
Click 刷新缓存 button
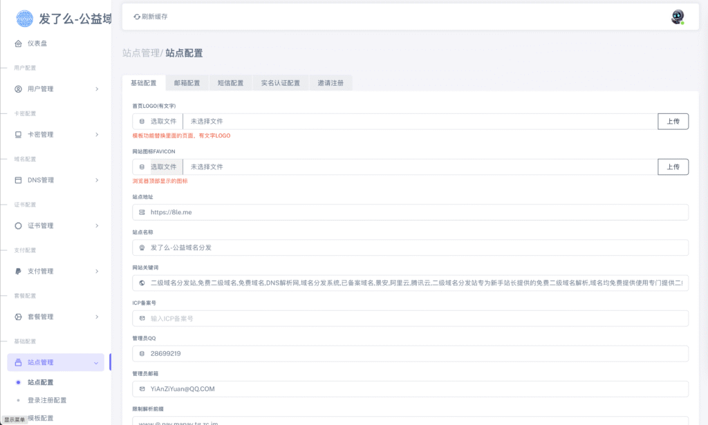coord(150,17)
